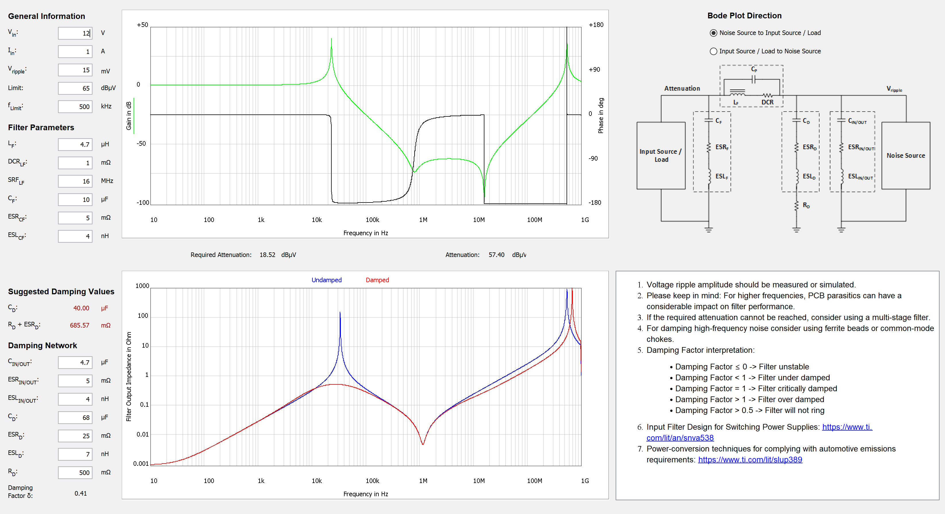Screen dimensions: 945x514
Task: Click the Limit dBµV input field
Action: (x=75, y=88)
